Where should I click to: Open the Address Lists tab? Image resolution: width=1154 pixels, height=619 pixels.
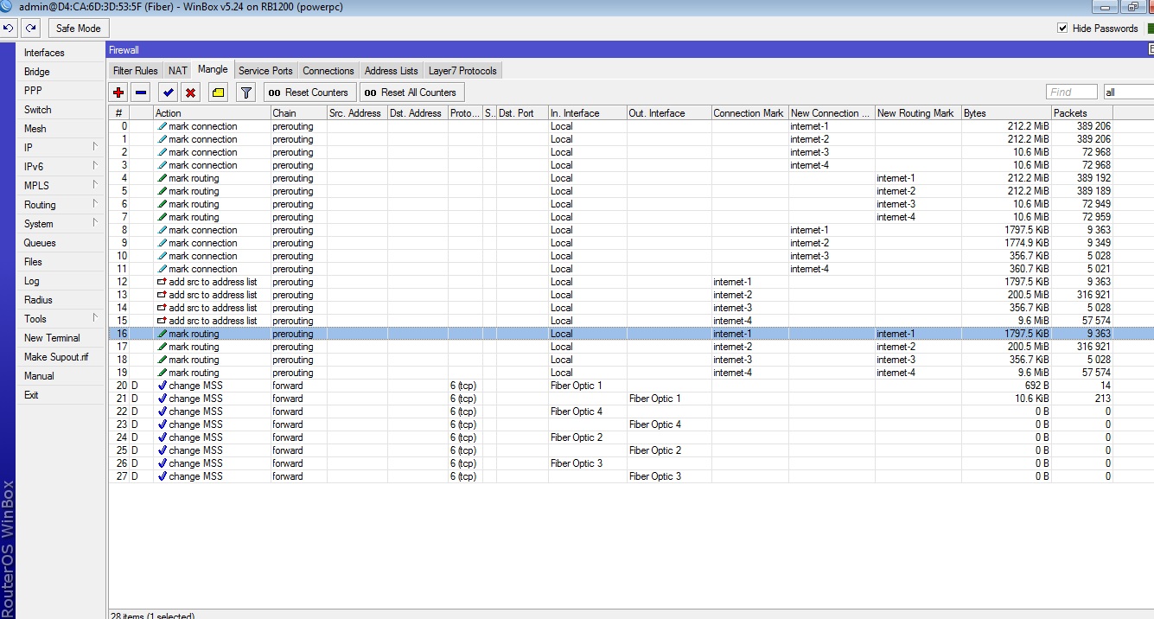(392, 71)
